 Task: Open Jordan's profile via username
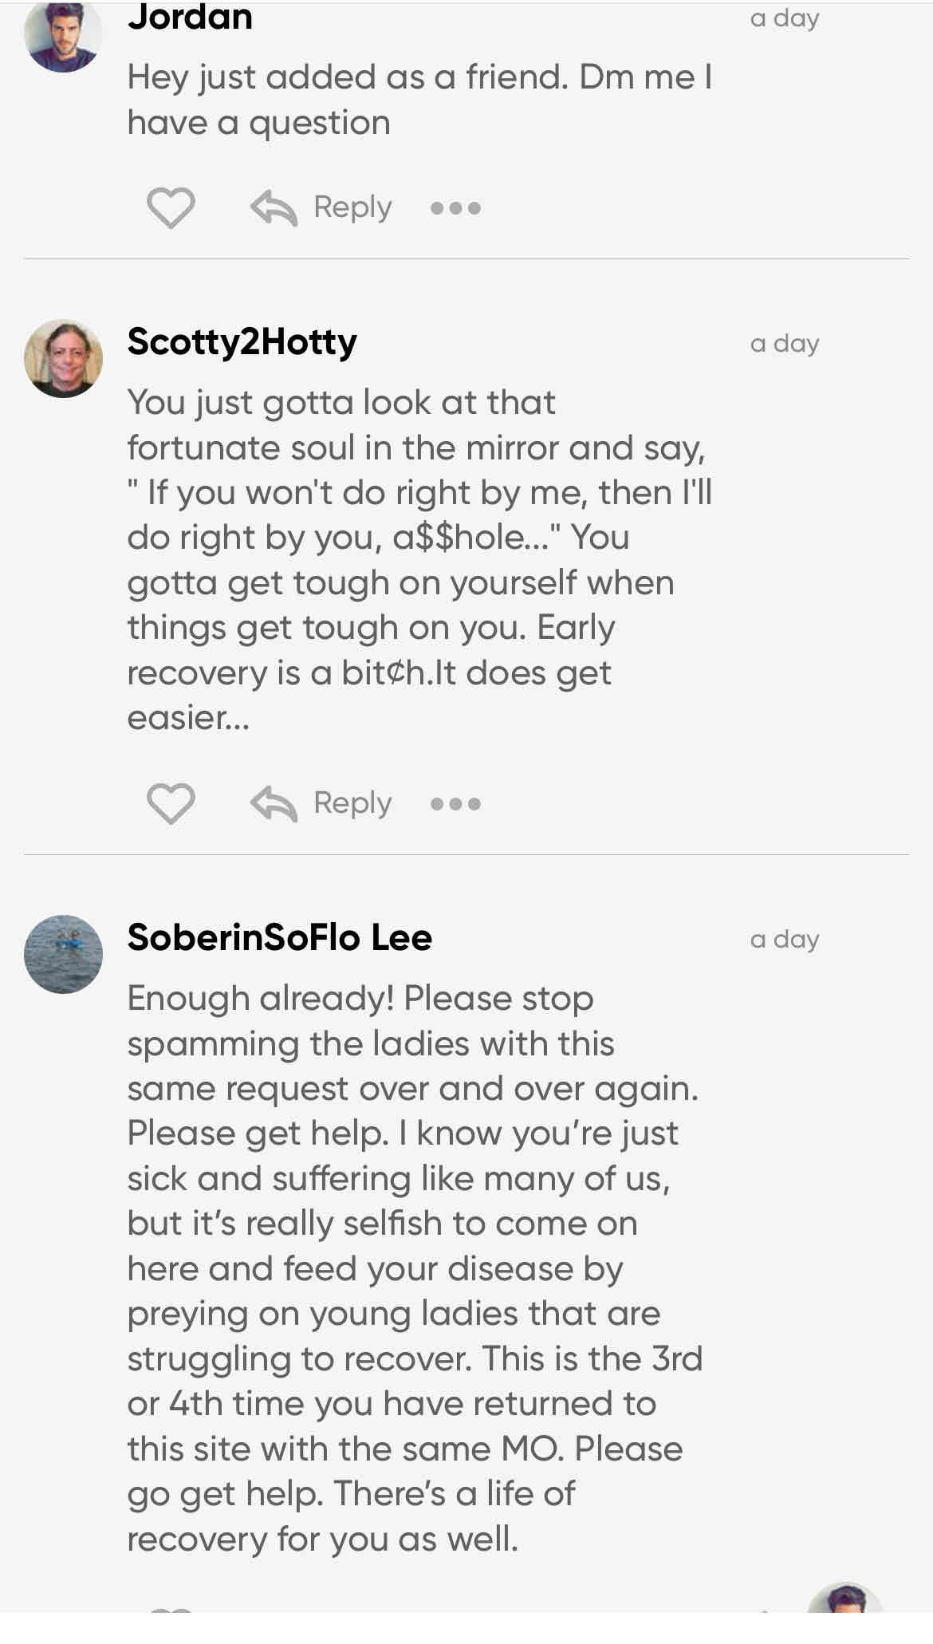coord(190,18)
